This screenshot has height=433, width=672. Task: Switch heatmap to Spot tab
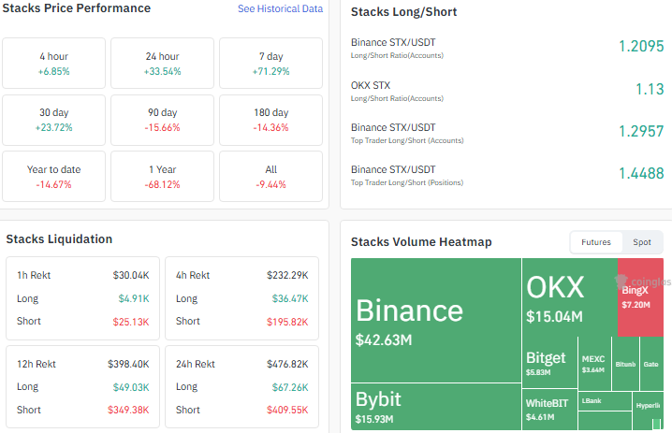click(641, 242)
